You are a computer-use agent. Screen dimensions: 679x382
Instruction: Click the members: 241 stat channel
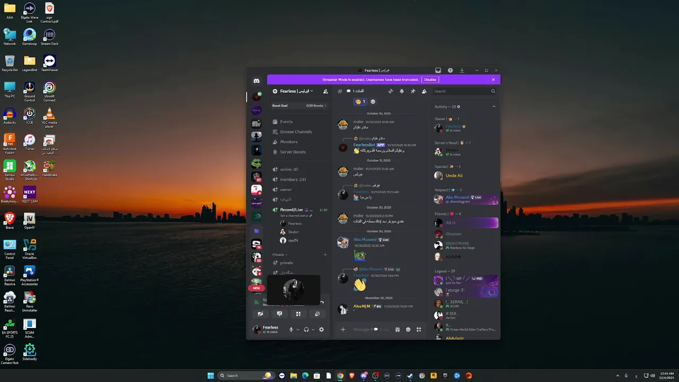coord(299,179)
